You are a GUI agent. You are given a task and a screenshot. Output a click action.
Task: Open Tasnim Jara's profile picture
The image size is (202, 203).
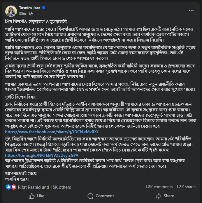[x=11, y=10]
